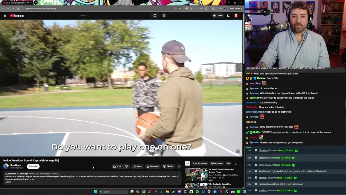Open Chrome from the taskbar
The height and width of the screenshot is (195, 346).
(x=144, y=192)
